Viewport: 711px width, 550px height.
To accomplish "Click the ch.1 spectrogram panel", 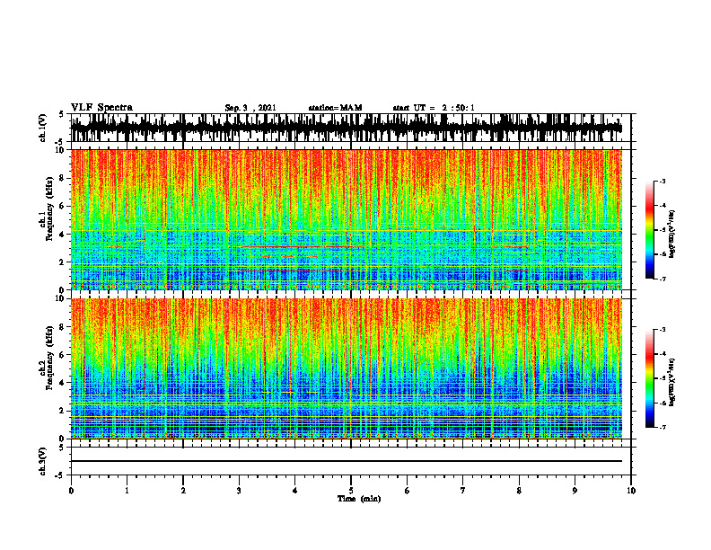I will point(347,219).
